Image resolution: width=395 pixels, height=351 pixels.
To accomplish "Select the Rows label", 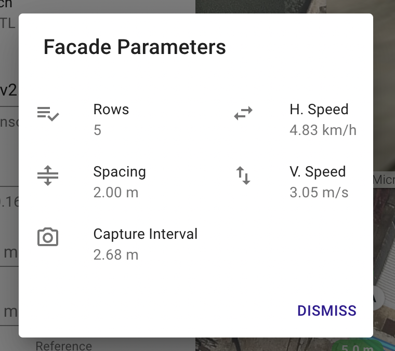I will click(111, 110).
